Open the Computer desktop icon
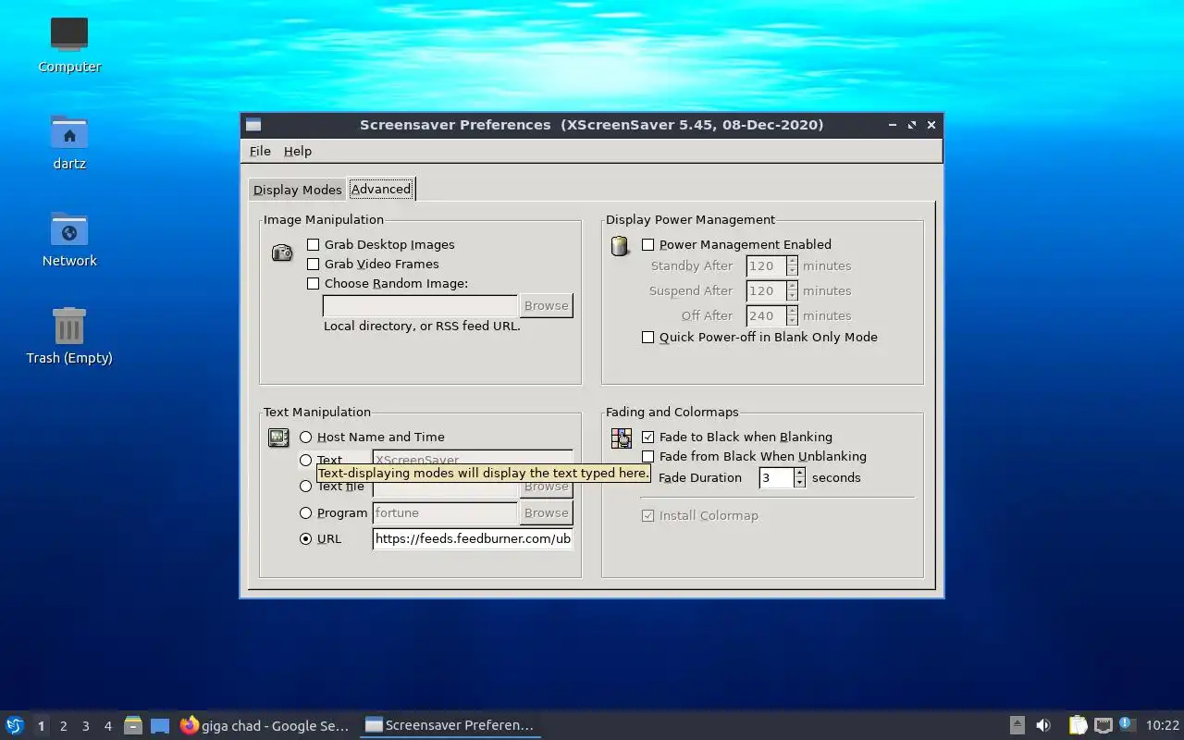This screenshot has width=1184, height=740. coord(69,35)
